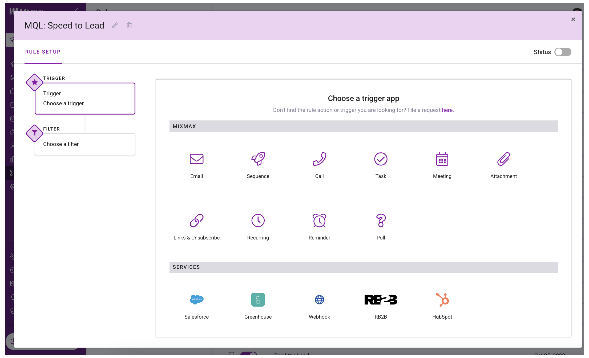Viewport: 589px width, 358px height.
Task: Open the 'Choose a filter' card
Action: pyautogui.click(x=85, y=144)
